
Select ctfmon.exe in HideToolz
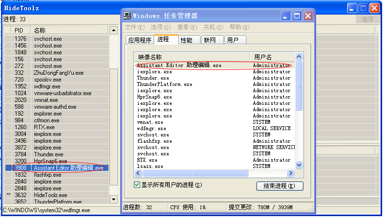pyautogui.click(x=57, y=120)
